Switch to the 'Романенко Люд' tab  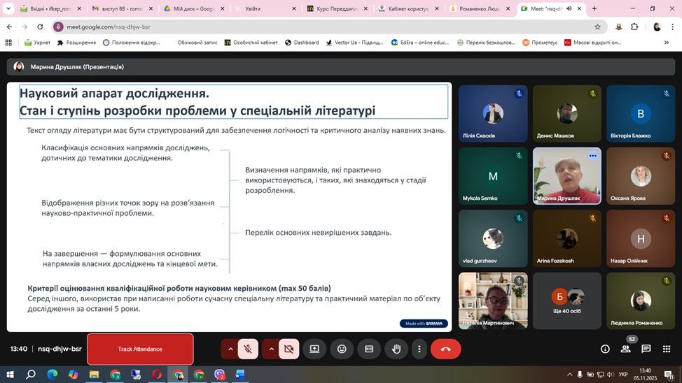coord(480,8)
